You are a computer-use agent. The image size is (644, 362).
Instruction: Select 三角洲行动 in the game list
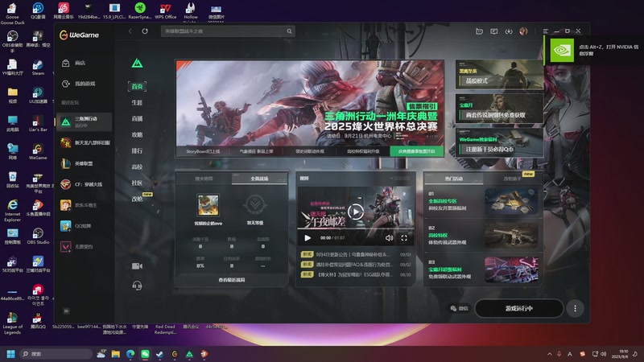(84, 122)
